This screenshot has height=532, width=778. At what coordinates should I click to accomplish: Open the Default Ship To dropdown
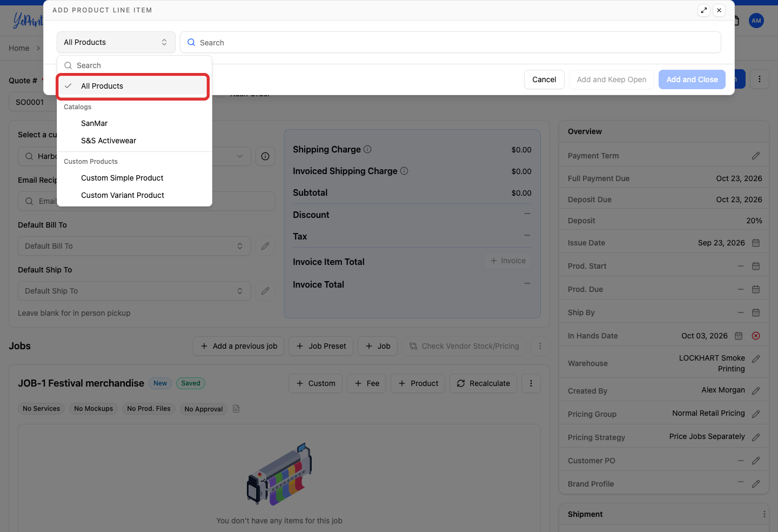tap(135, 291)
